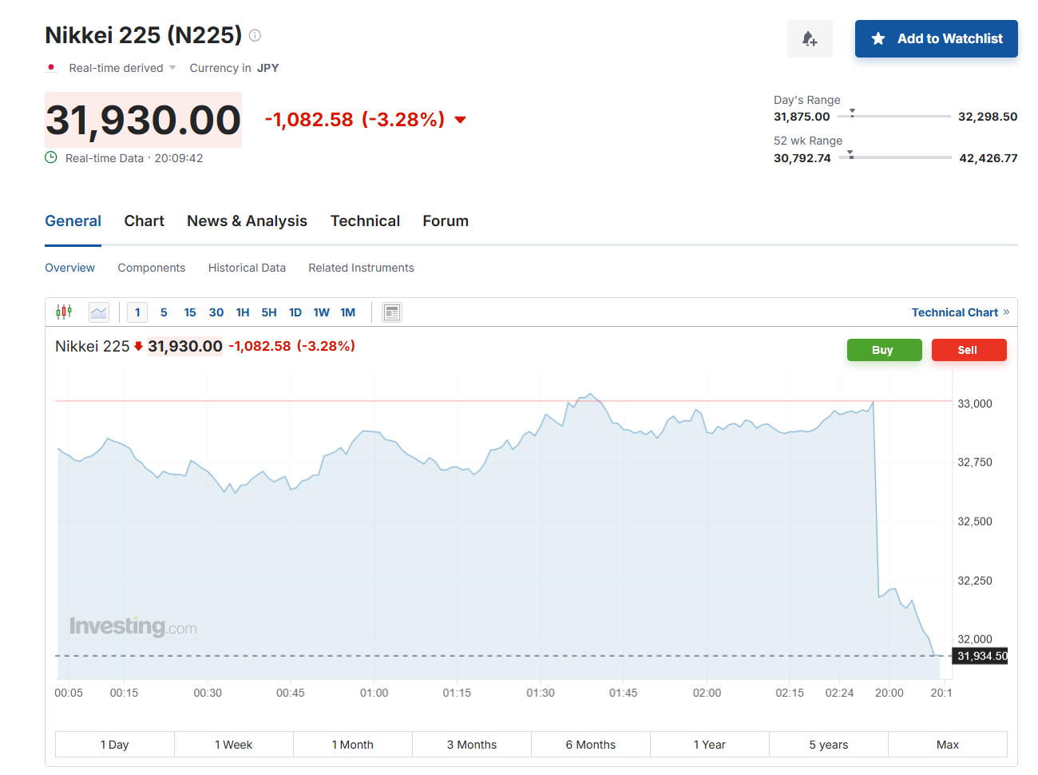
Task: Create alert with the bell plus icon
Action: 810,38
